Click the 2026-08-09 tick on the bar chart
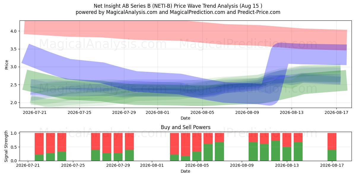 [x=242, y=166]
